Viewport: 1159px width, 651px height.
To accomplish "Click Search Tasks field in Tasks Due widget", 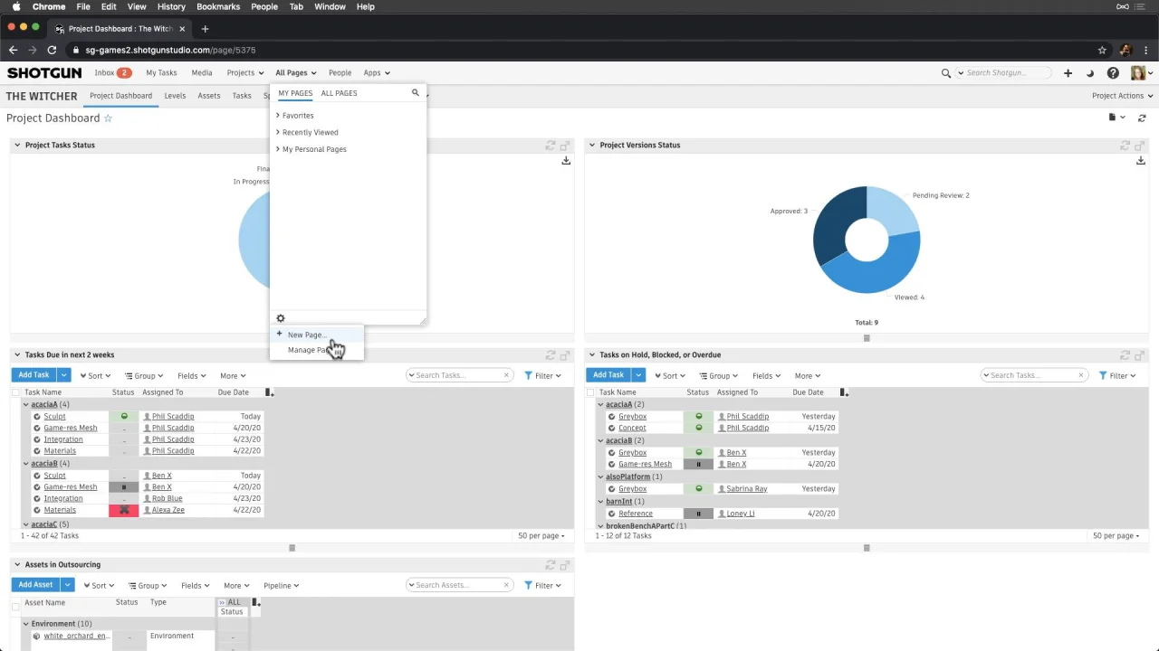I will [x=459, y=375].
